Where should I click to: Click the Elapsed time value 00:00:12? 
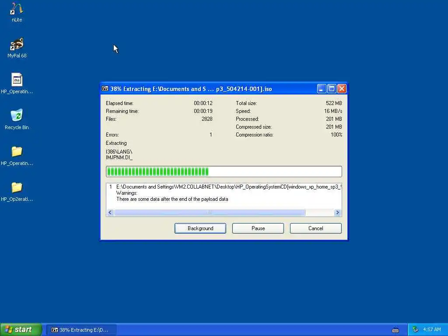pyautogui.click(x=203, y=103)
